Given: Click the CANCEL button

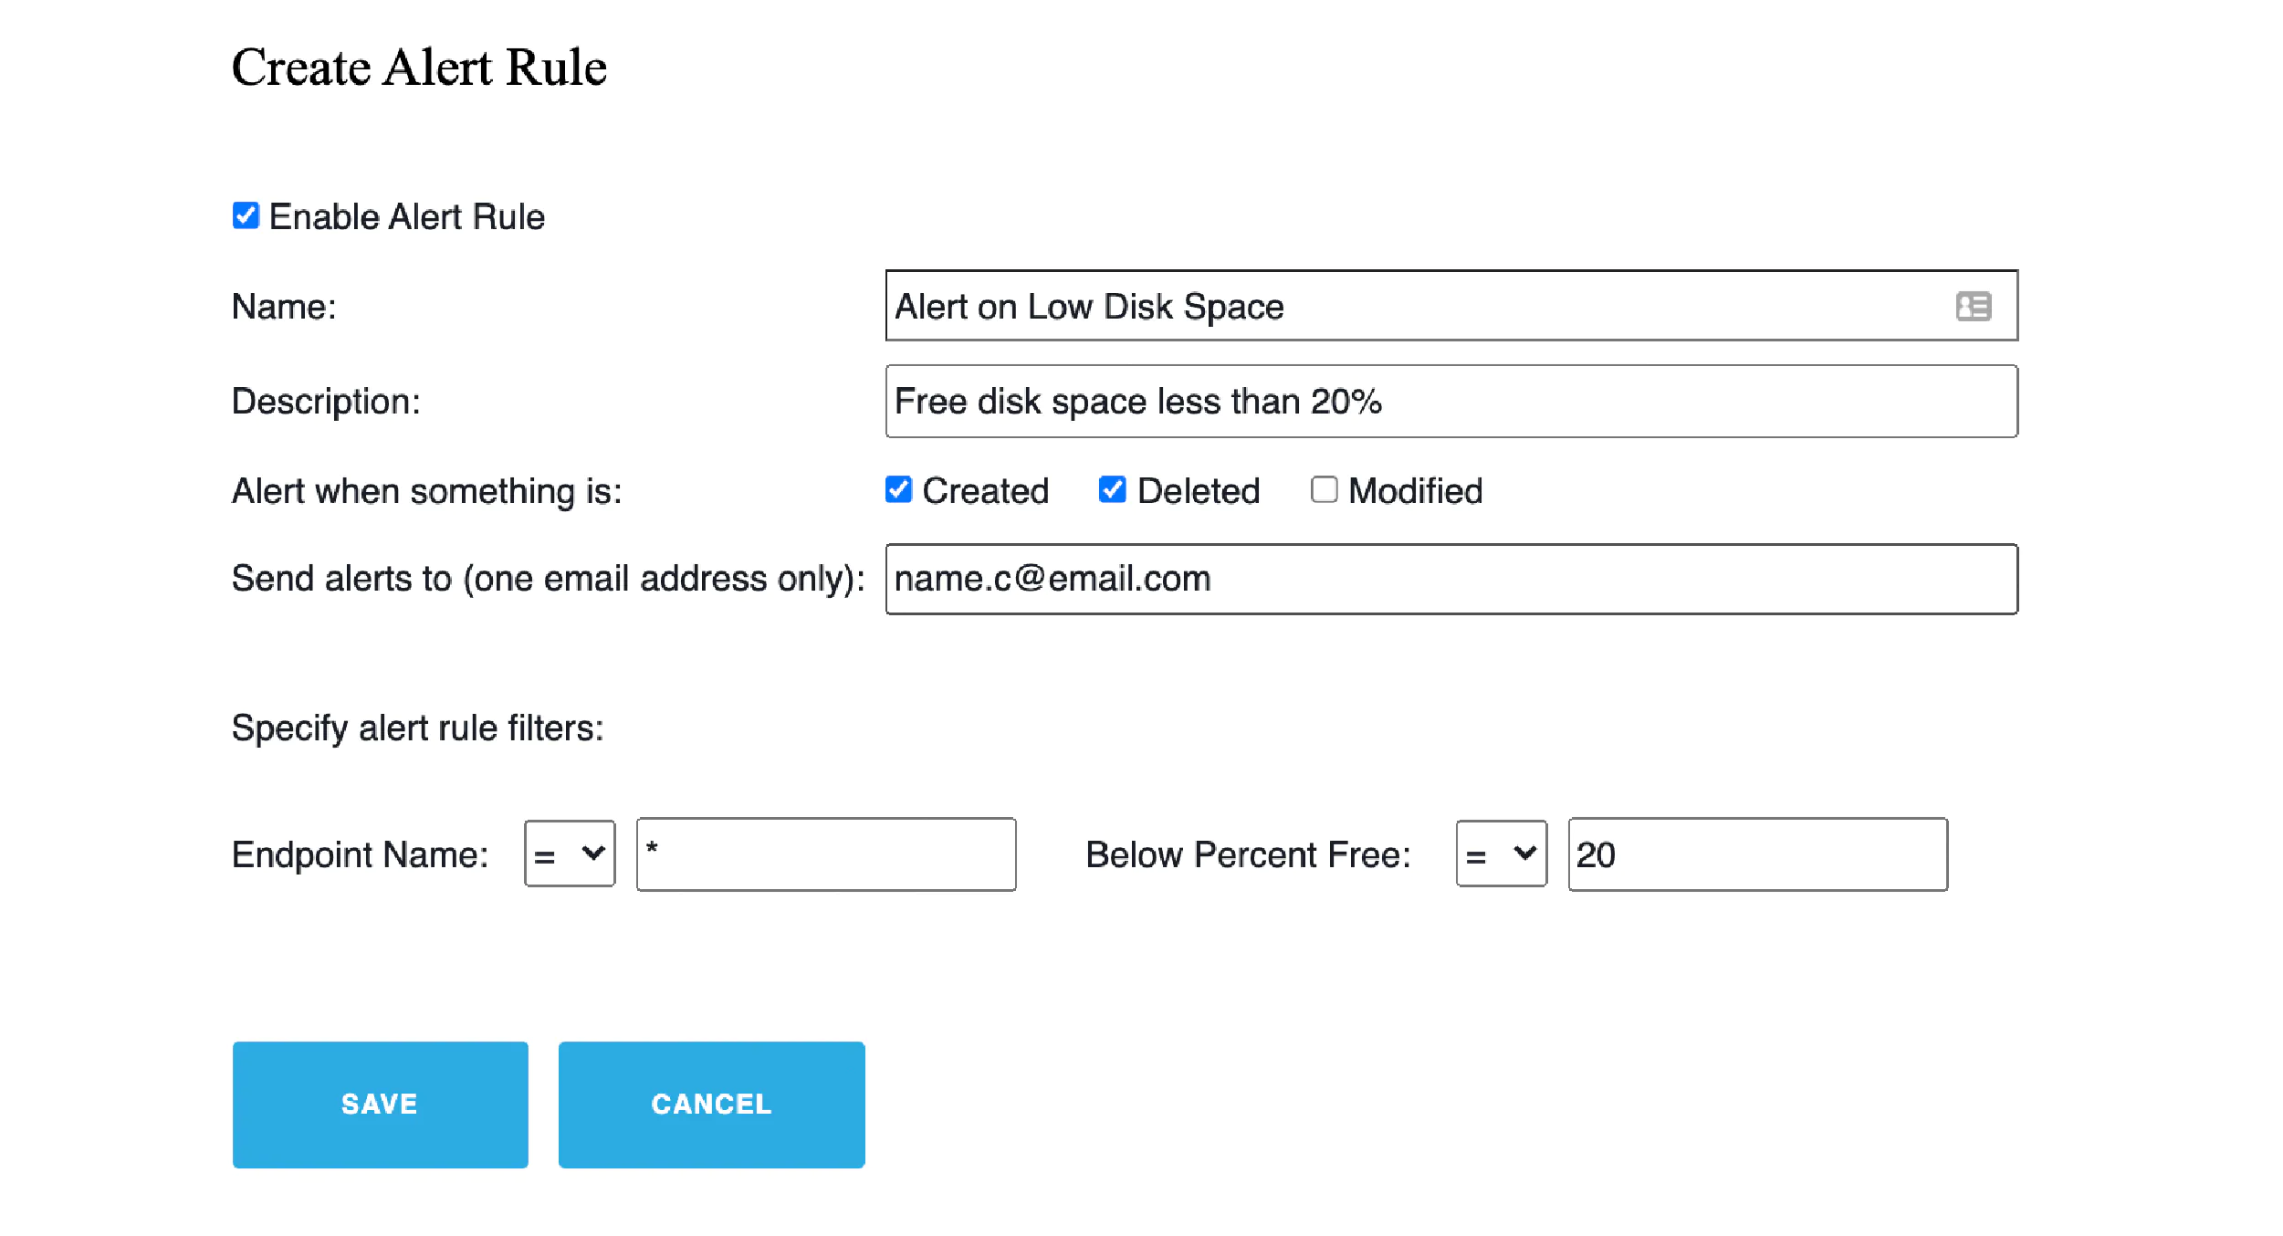Looking at the screenshot, I should click(x=711, y=1104).
